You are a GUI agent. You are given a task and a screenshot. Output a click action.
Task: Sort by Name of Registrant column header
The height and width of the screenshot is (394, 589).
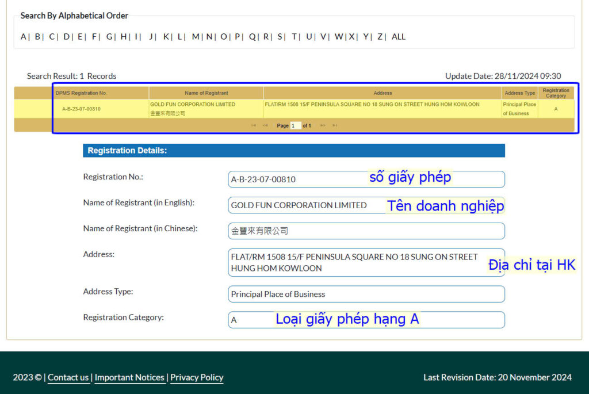tap(206, 93)
